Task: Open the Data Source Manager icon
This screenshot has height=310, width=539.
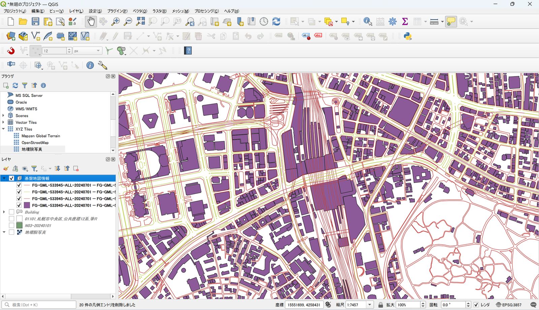Action: 11,36
